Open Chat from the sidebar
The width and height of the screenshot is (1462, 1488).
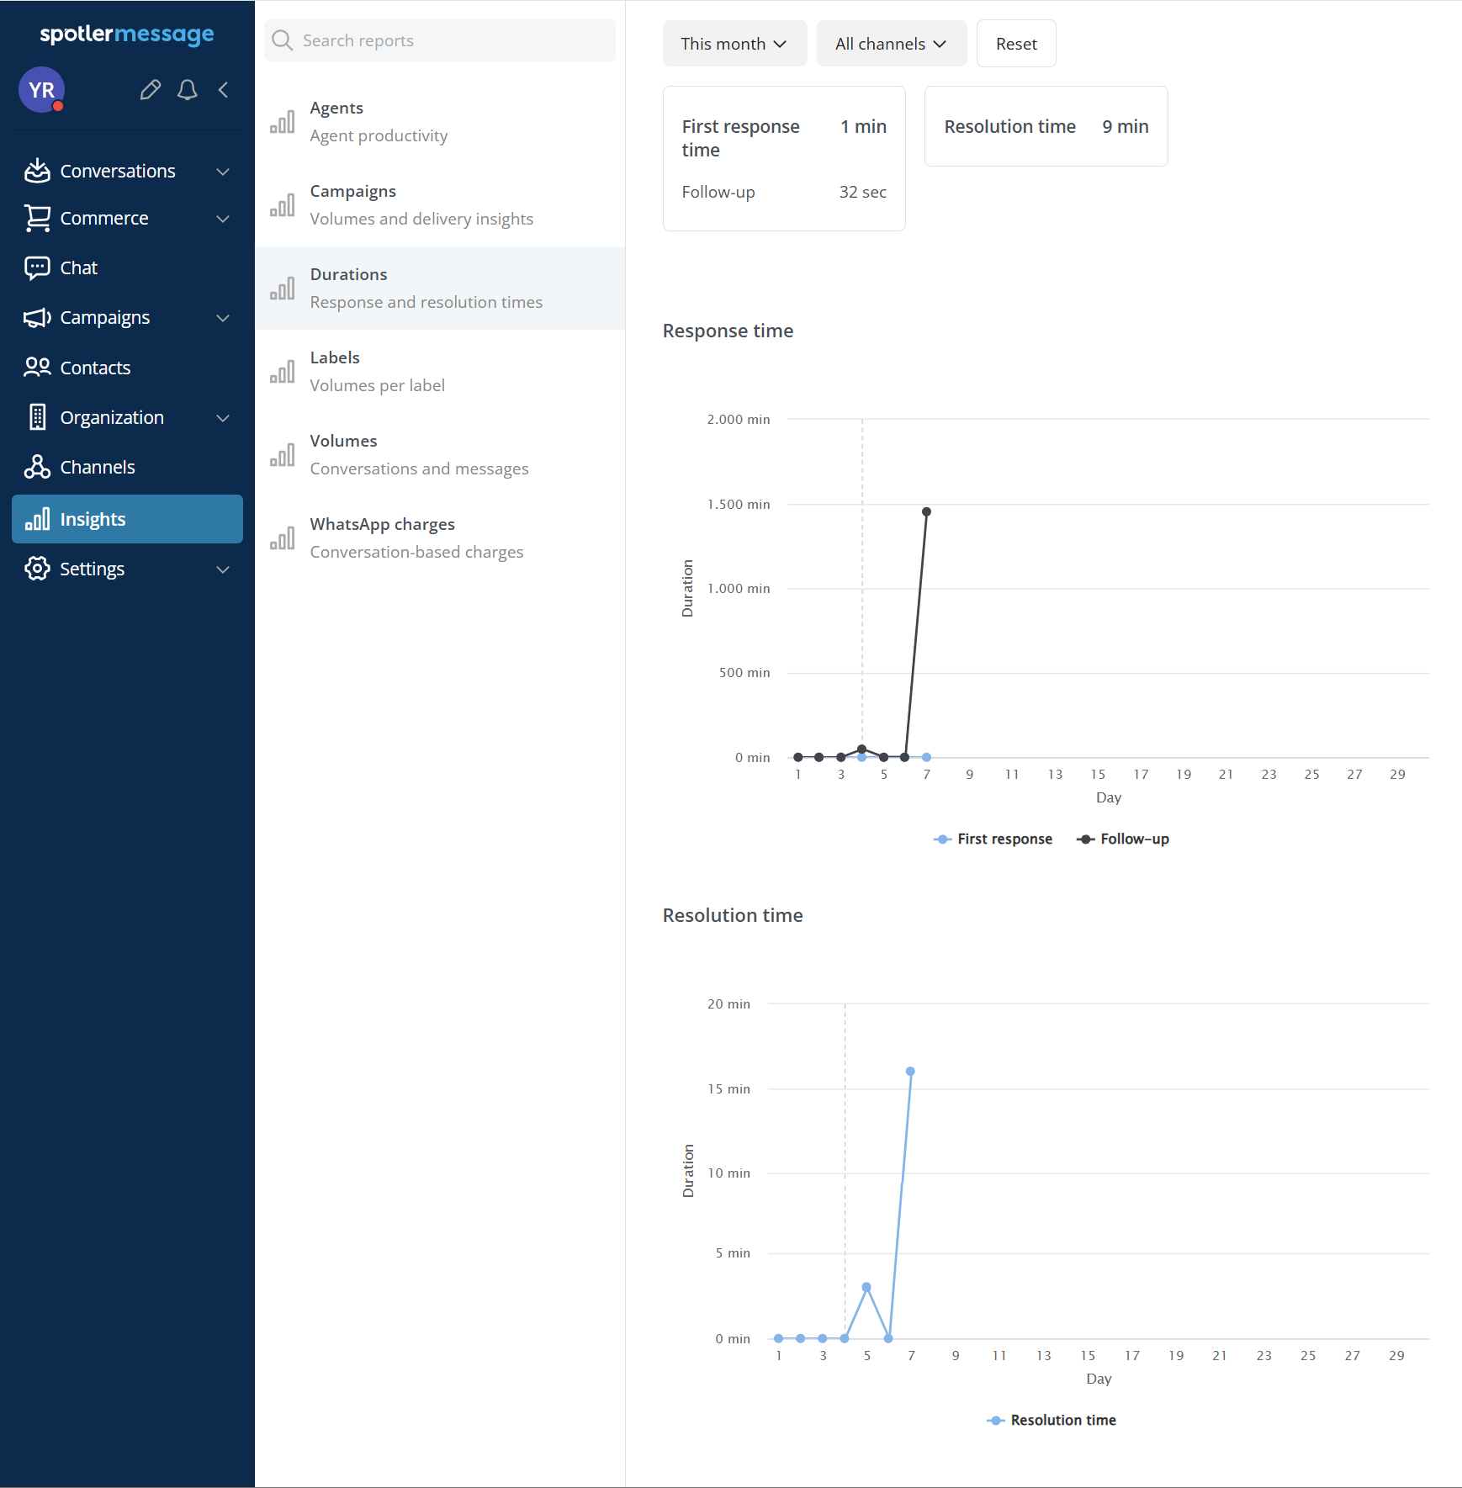78,267
